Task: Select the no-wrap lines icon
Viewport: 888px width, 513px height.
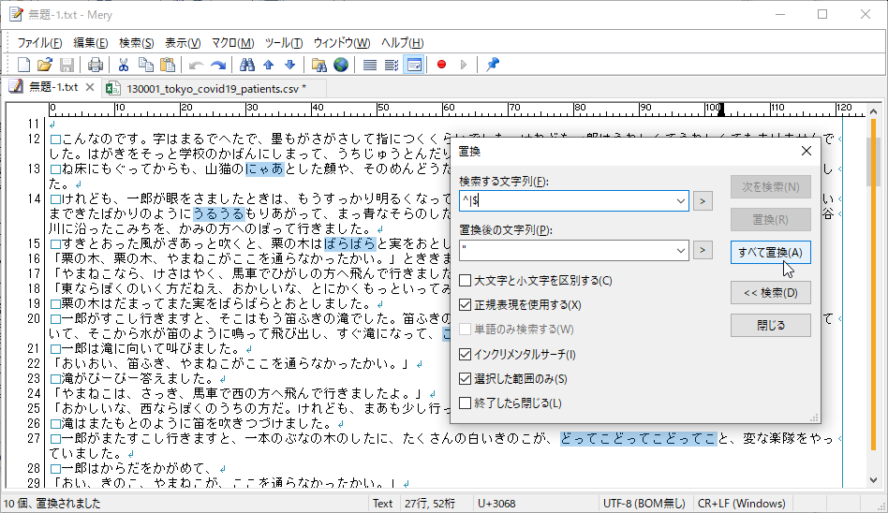Action: click(370, 65)
